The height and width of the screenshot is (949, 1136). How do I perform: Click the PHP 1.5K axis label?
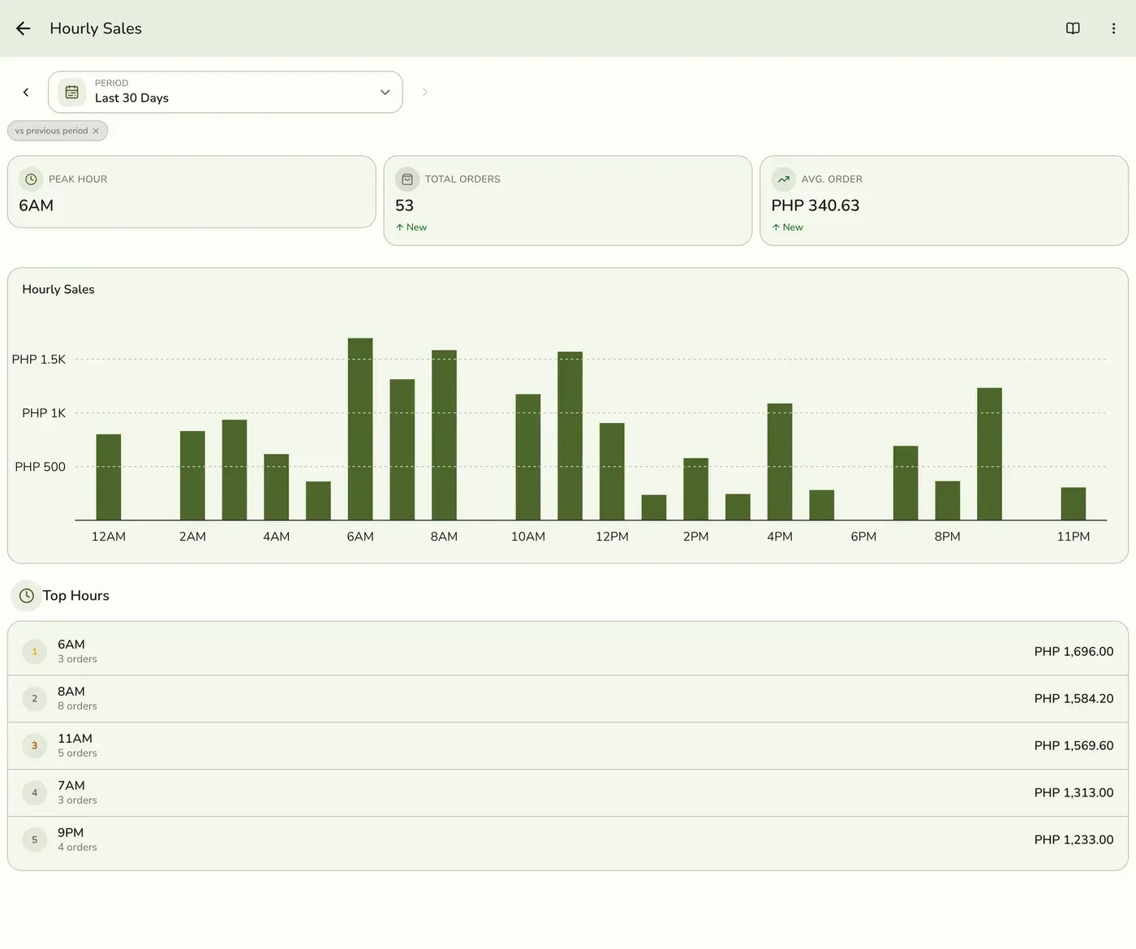(x=39, y=360)
